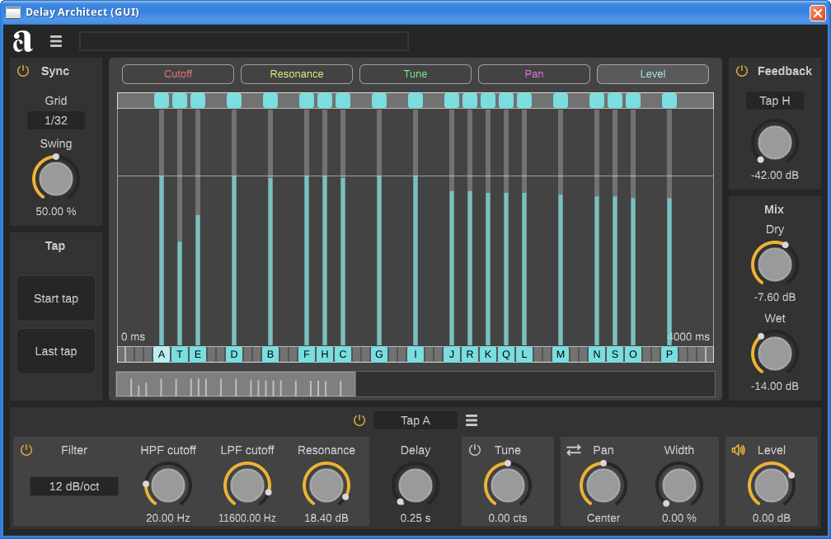Toggle the power icon beside Tap A

359,420
